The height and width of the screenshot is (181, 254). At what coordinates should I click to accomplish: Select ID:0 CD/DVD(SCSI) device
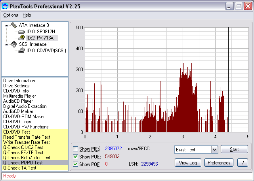(46, 51)
